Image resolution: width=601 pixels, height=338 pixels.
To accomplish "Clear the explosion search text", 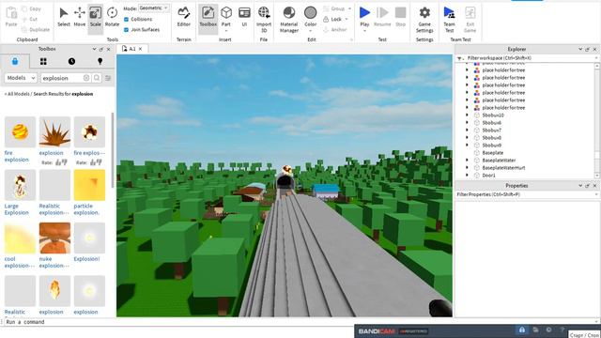I will [x=86, y=78].
